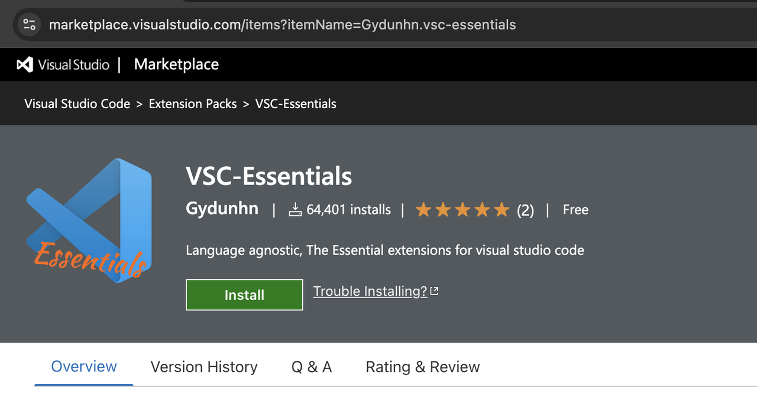The width and height of the screenshot is (757, 401).
Task: Open site information icon in address bar
Action: pyautogui.click(x=29, y=24)
